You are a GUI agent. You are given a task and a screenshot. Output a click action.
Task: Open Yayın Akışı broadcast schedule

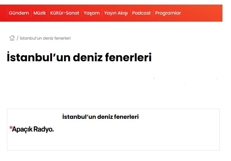pyautogui.click(x=116, y=13)
